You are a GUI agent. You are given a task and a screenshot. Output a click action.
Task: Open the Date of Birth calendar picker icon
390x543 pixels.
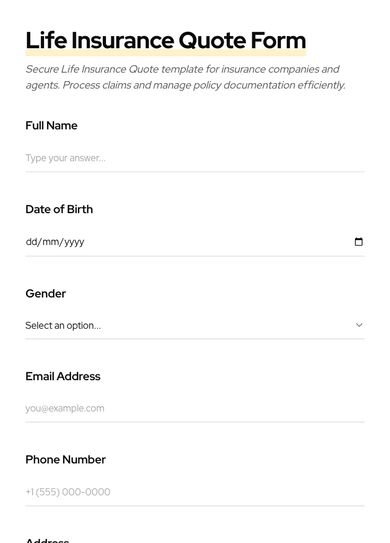(359, 242)
